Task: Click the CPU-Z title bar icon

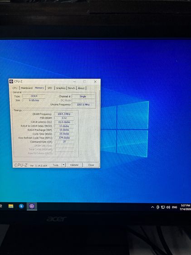Action: click(x=11, y=81)
